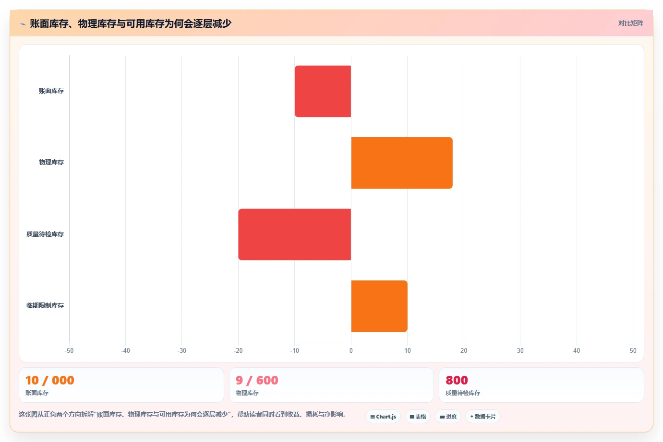
Task: Select the 进度 tag chip
Action: point(448,417)
